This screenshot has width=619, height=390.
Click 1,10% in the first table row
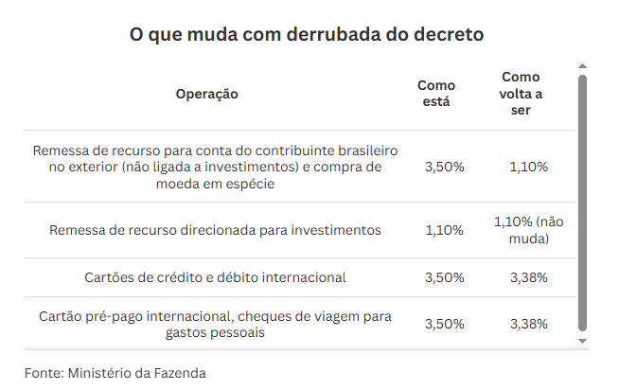[528, 167]
